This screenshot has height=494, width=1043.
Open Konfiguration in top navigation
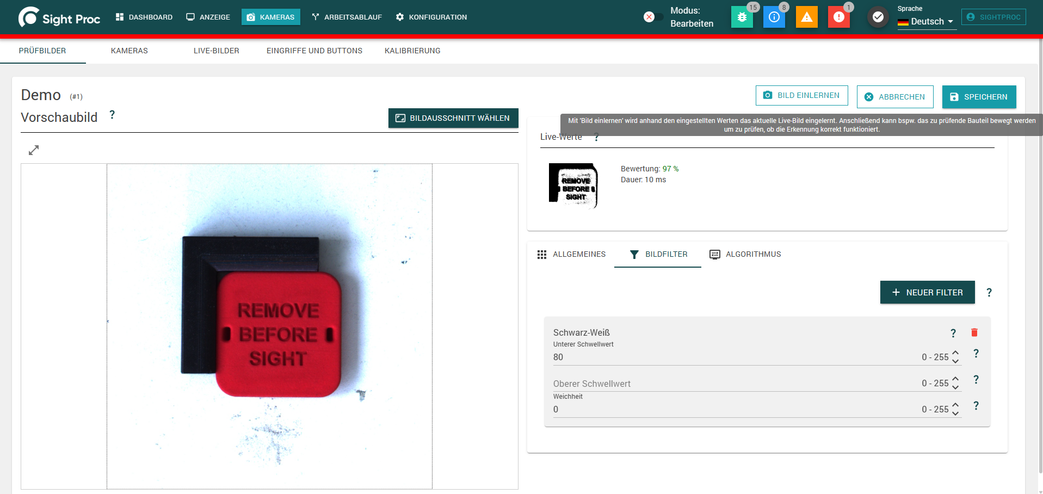(x=431, y=17)
